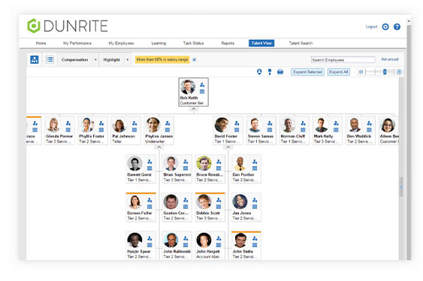The height and width of the screenshot is (281, 423).
Task: Click the zoom in plus icon
Action: tap(399, 71)
